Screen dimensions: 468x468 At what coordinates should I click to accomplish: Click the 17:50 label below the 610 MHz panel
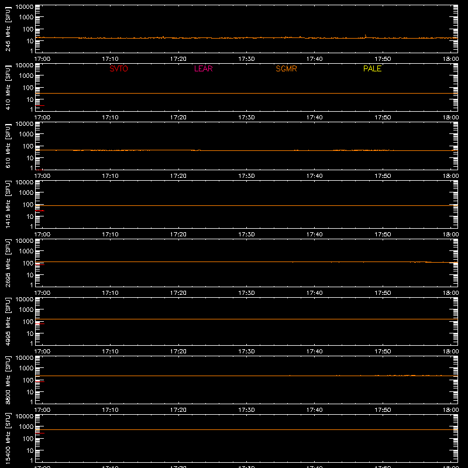click(383, 176)
